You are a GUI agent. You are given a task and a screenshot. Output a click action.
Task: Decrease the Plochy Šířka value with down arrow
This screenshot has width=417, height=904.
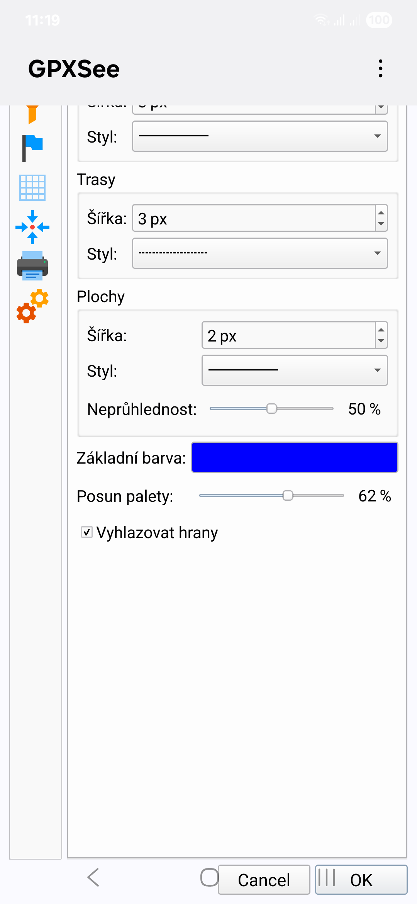(381, 341)
